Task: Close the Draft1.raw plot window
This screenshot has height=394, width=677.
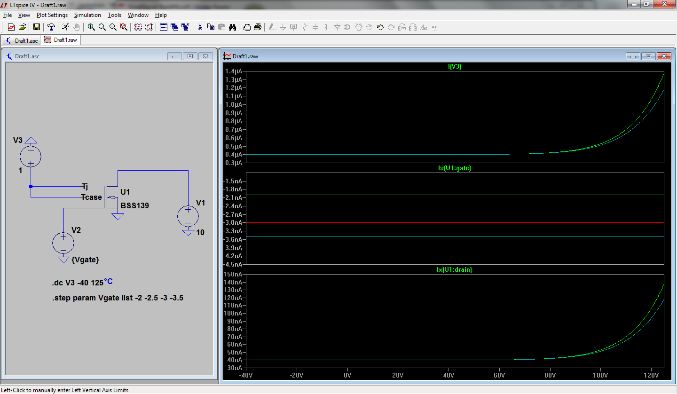Action: click(664, 56)
